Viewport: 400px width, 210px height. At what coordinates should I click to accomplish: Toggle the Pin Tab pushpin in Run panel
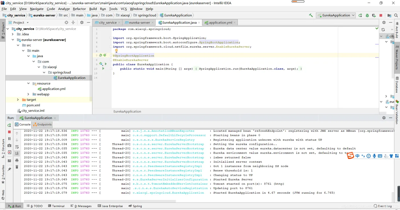click(9, 169)
